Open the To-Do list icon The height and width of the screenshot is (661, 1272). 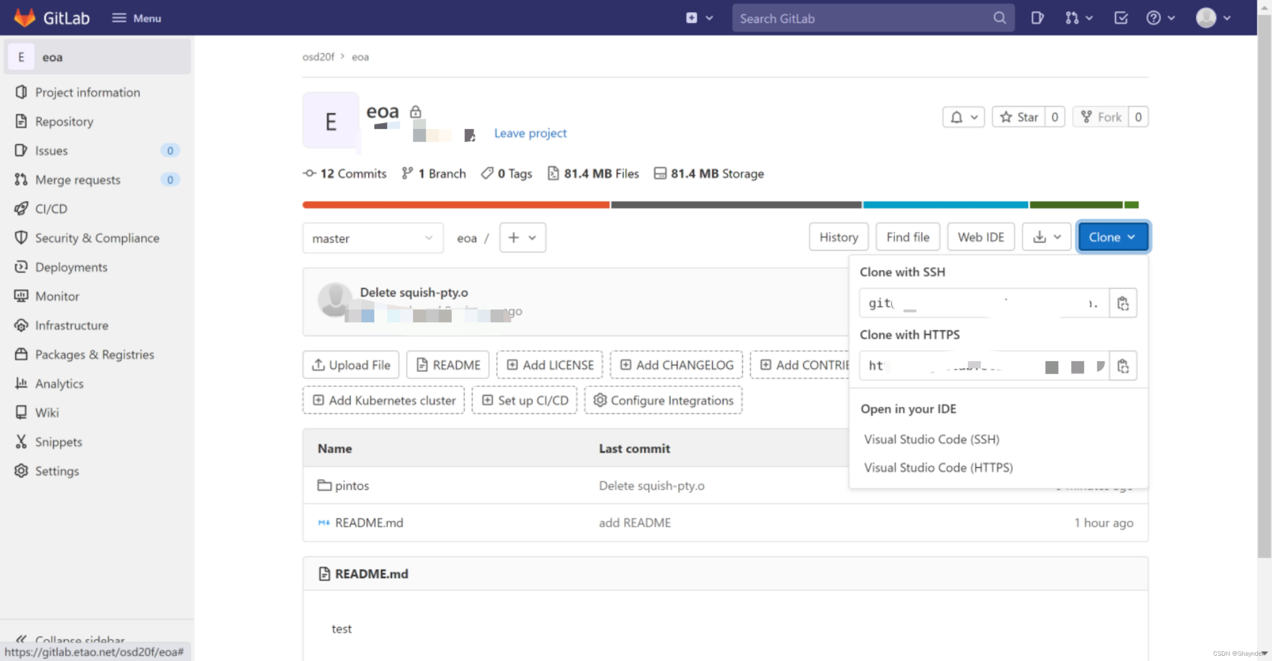click(1121, 18)
